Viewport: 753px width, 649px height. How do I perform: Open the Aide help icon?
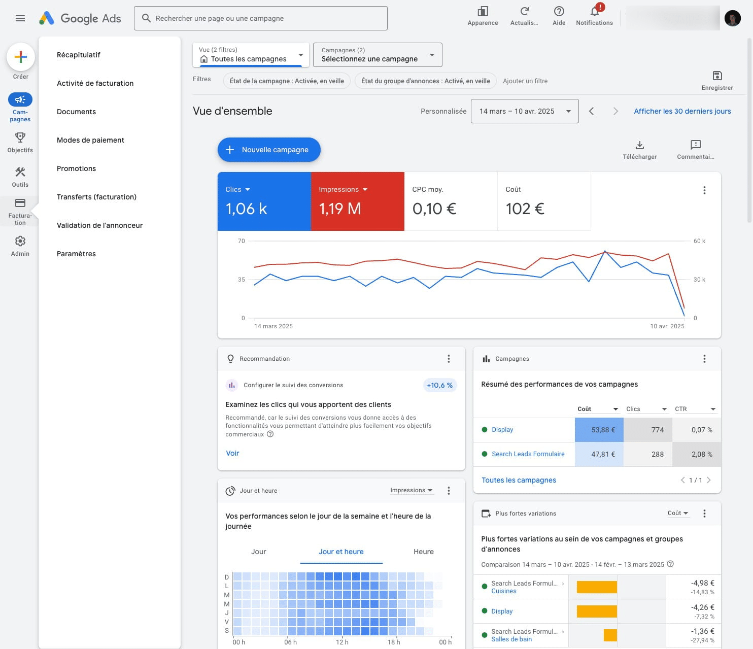[x=559, y=16]
